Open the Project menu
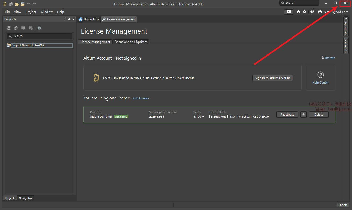This screenshot has width=352, height=210. point(31,12)
